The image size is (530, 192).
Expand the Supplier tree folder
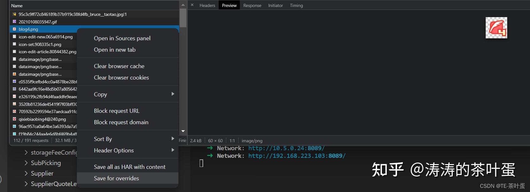26,174
